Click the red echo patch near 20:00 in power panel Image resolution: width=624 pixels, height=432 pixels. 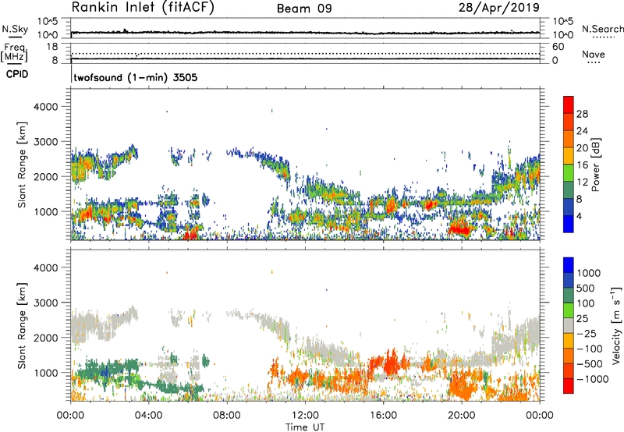pyautogui.click(x=461, y=230)
